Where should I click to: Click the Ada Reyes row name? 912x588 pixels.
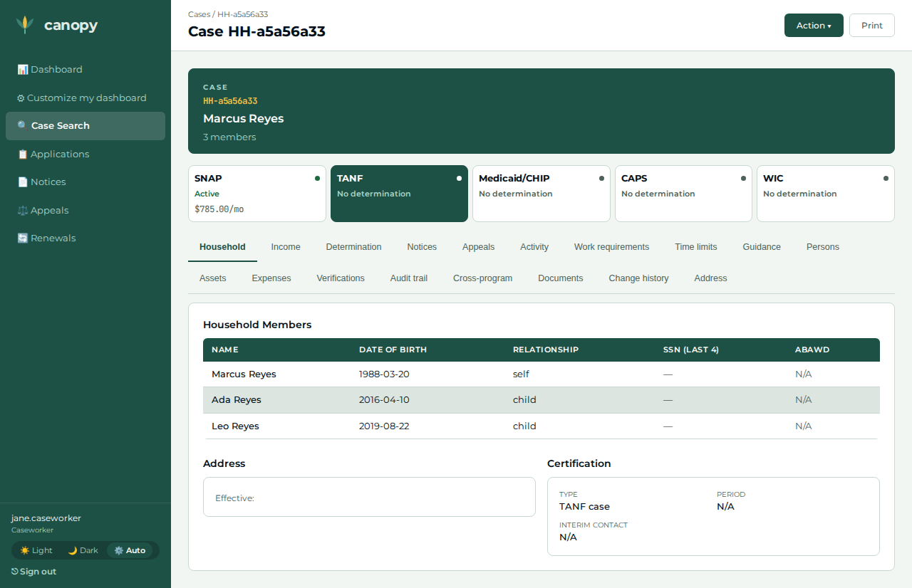237,400
